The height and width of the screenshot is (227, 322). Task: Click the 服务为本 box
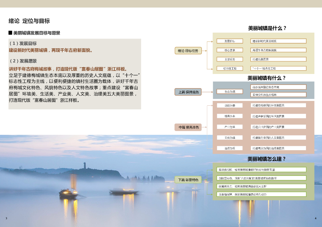click(230, 116)
